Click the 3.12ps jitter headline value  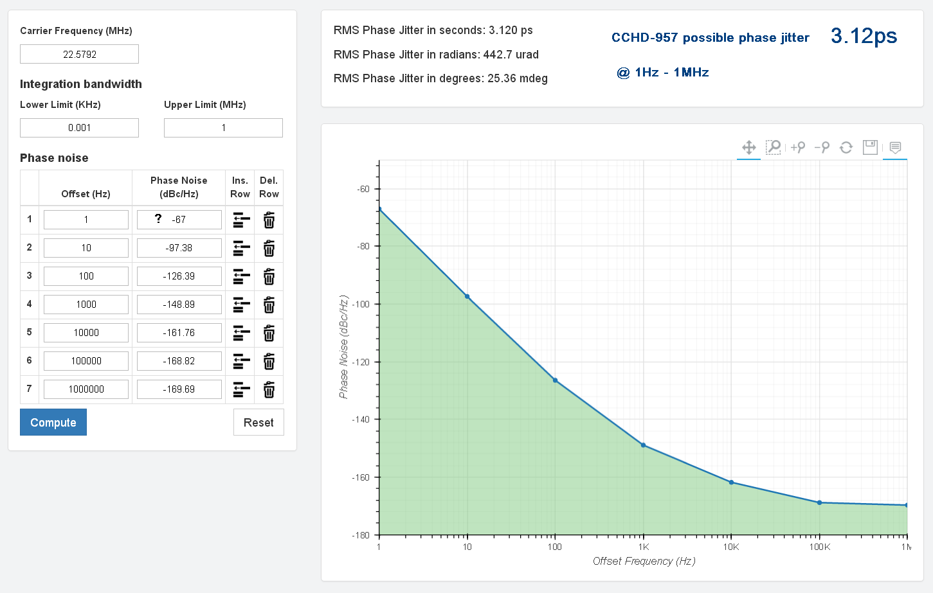click(864, 36)
